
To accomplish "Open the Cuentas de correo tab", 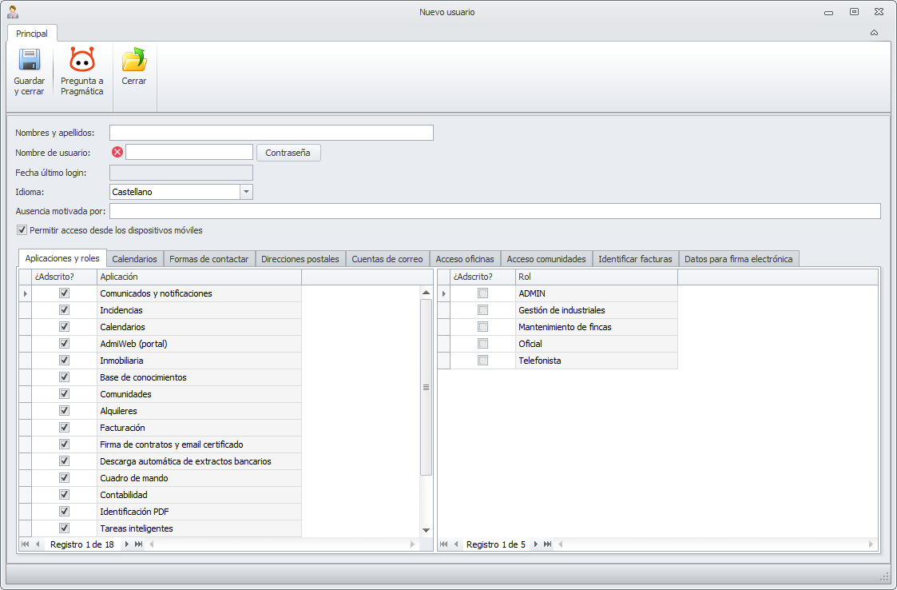I will [x=387, y=259].
